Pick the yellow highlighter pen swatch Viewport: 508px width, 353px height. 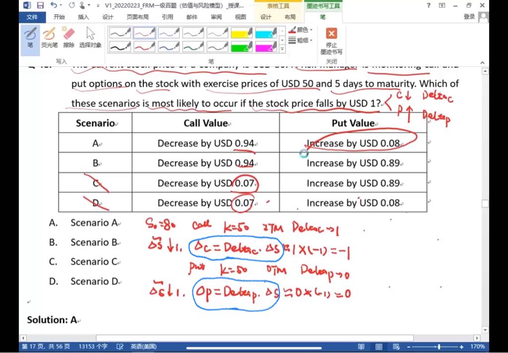[x=242, y=33]
